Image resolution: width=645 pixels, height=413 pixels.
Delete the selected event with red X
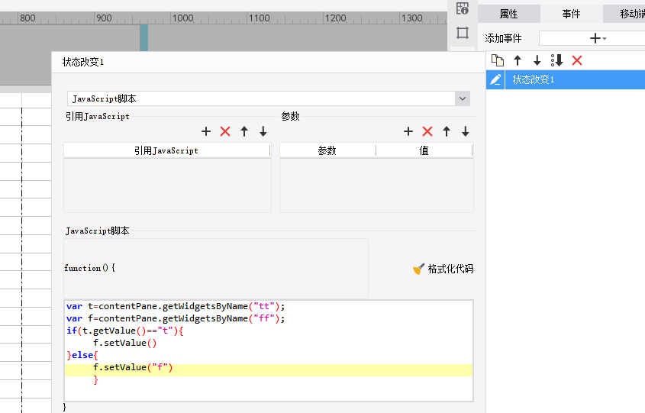pyautogui.click(x=577, y=60)
